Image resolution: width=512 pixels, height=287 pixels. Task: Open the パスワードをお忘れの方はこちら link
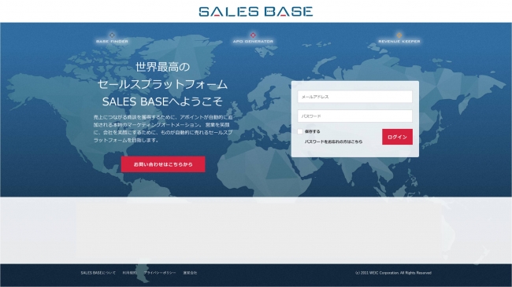click(x=333, y=142)
